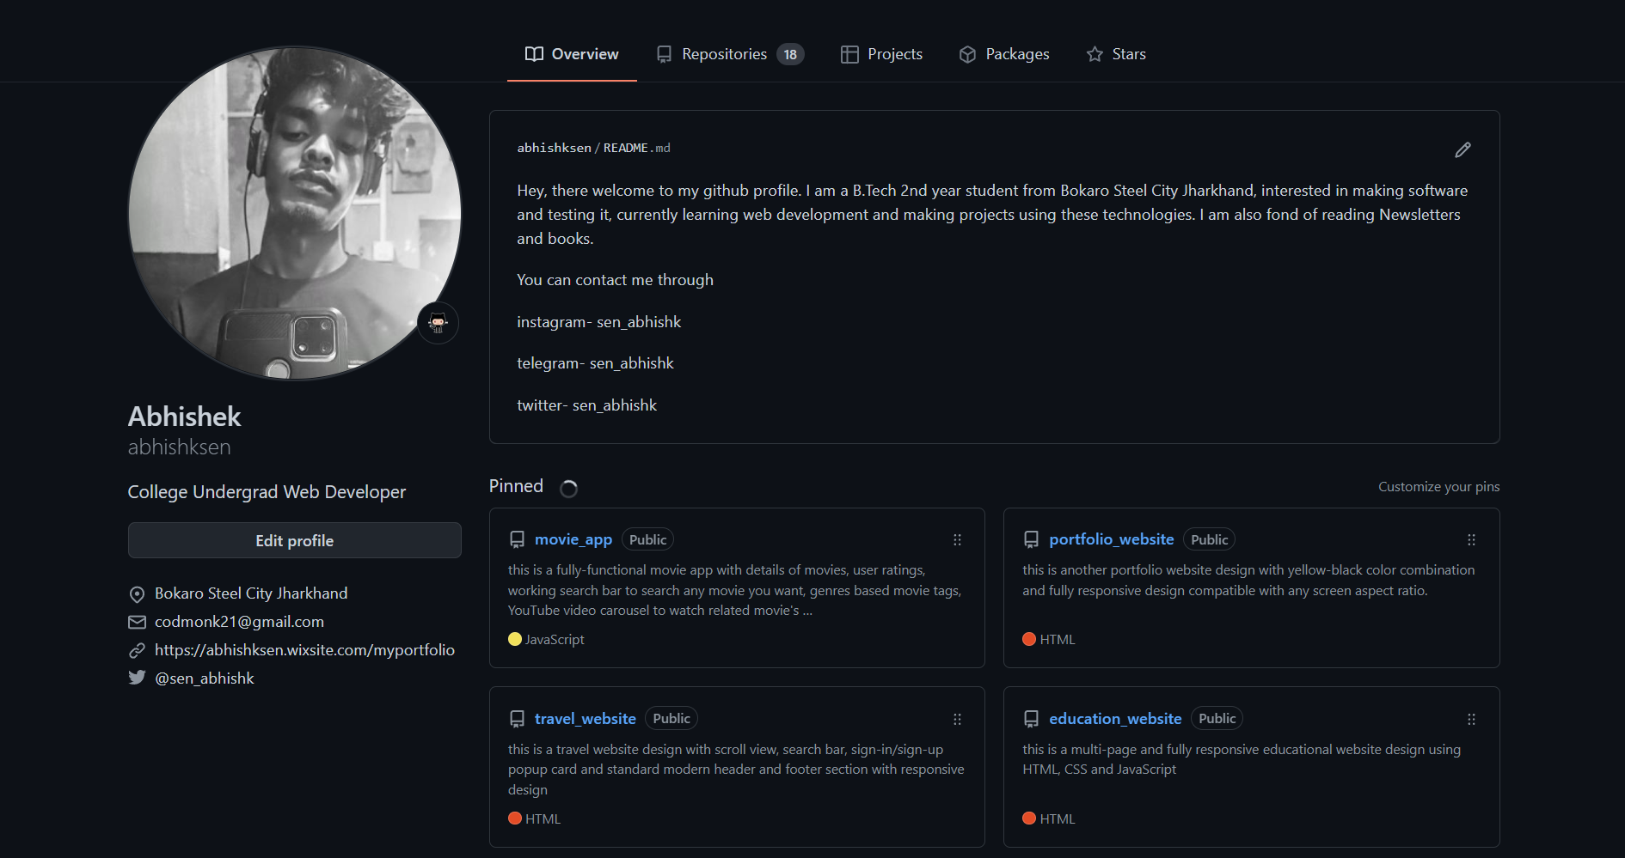Open the Packages tab

1004,54
